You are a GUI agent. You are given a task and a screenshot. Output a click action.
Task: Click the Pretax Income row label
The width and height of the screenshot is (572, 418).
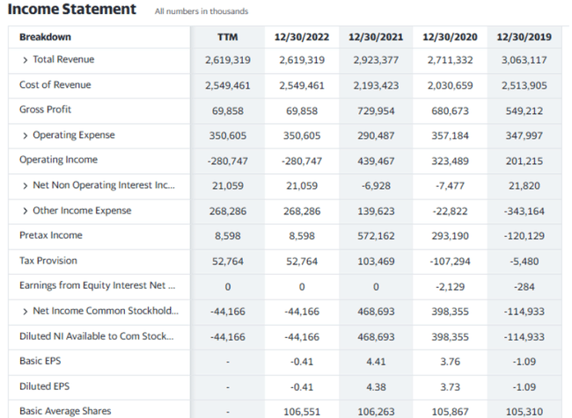pos(50,235)
